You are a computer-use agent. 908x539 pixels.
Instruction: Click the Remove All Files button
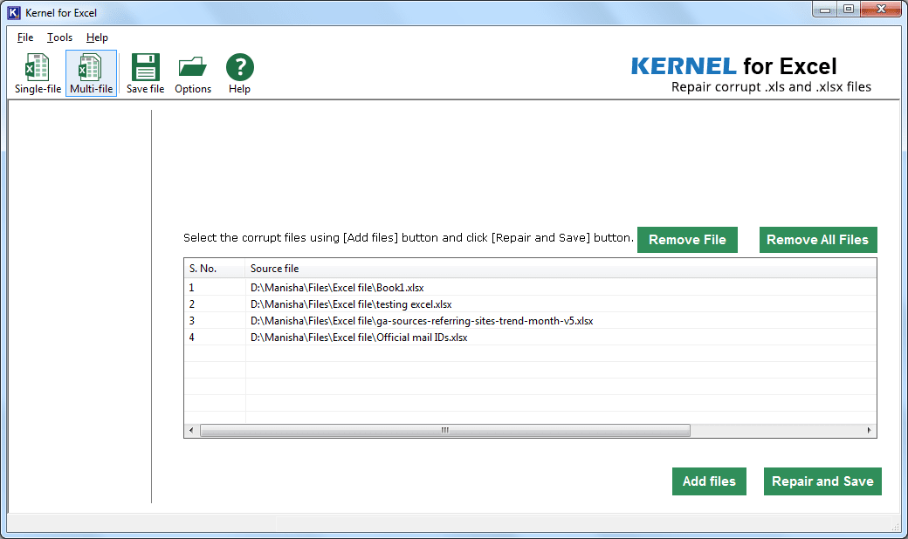click(818, 240)
